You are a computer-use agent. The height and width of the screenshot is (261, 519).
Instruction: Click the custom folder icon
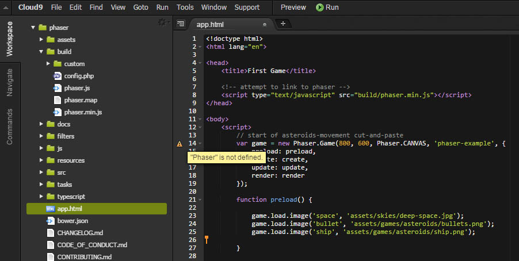58,63
